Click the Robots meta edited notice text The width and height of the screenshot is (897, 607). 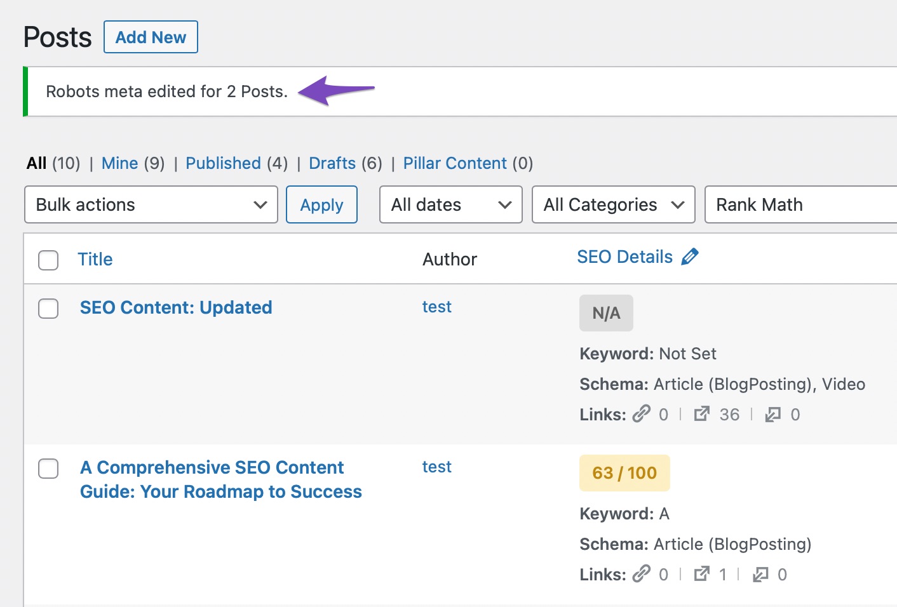[166, 91]
